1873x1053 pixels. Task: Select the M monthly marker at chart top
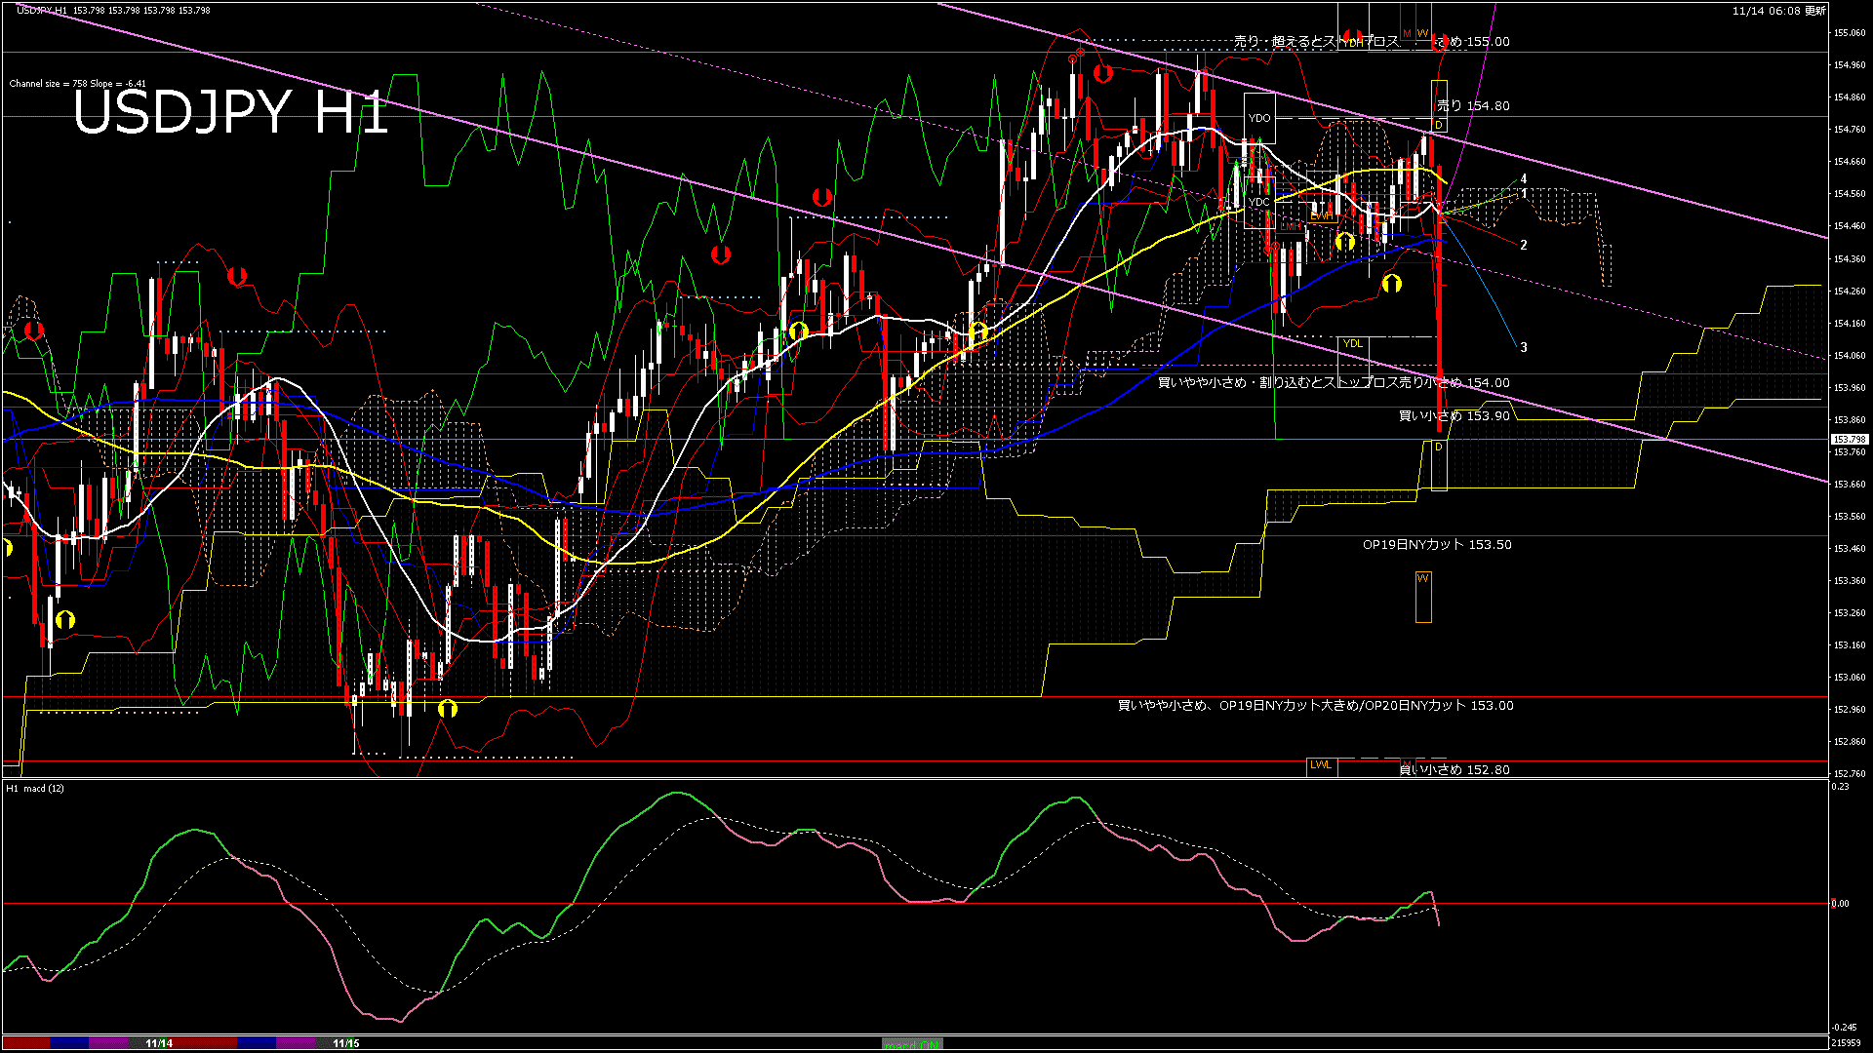point(1406,32)
